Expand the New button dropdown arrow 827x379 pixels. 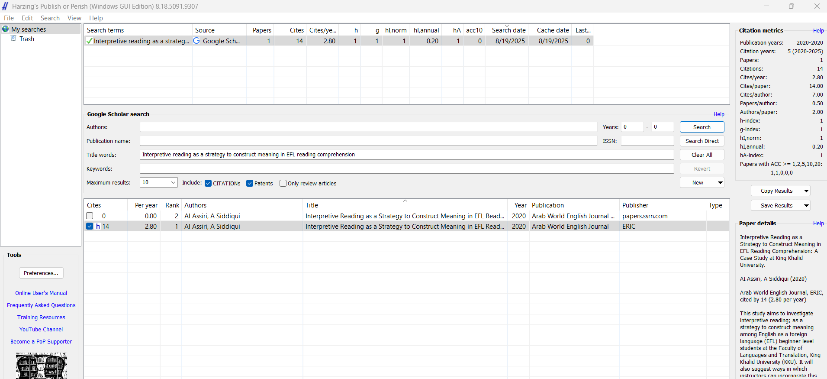720,183
